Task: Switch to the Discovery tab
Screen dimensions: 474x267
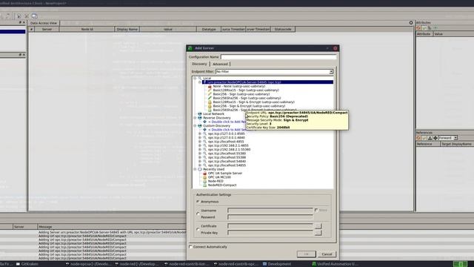Action: [x=199, y=64]
